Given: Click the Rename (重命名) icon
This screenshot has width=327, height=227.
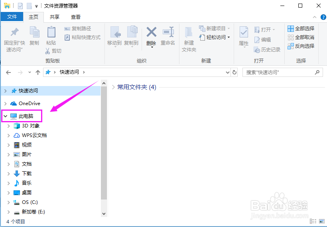Looking at the screenshot, I should (x=168, y=32).
